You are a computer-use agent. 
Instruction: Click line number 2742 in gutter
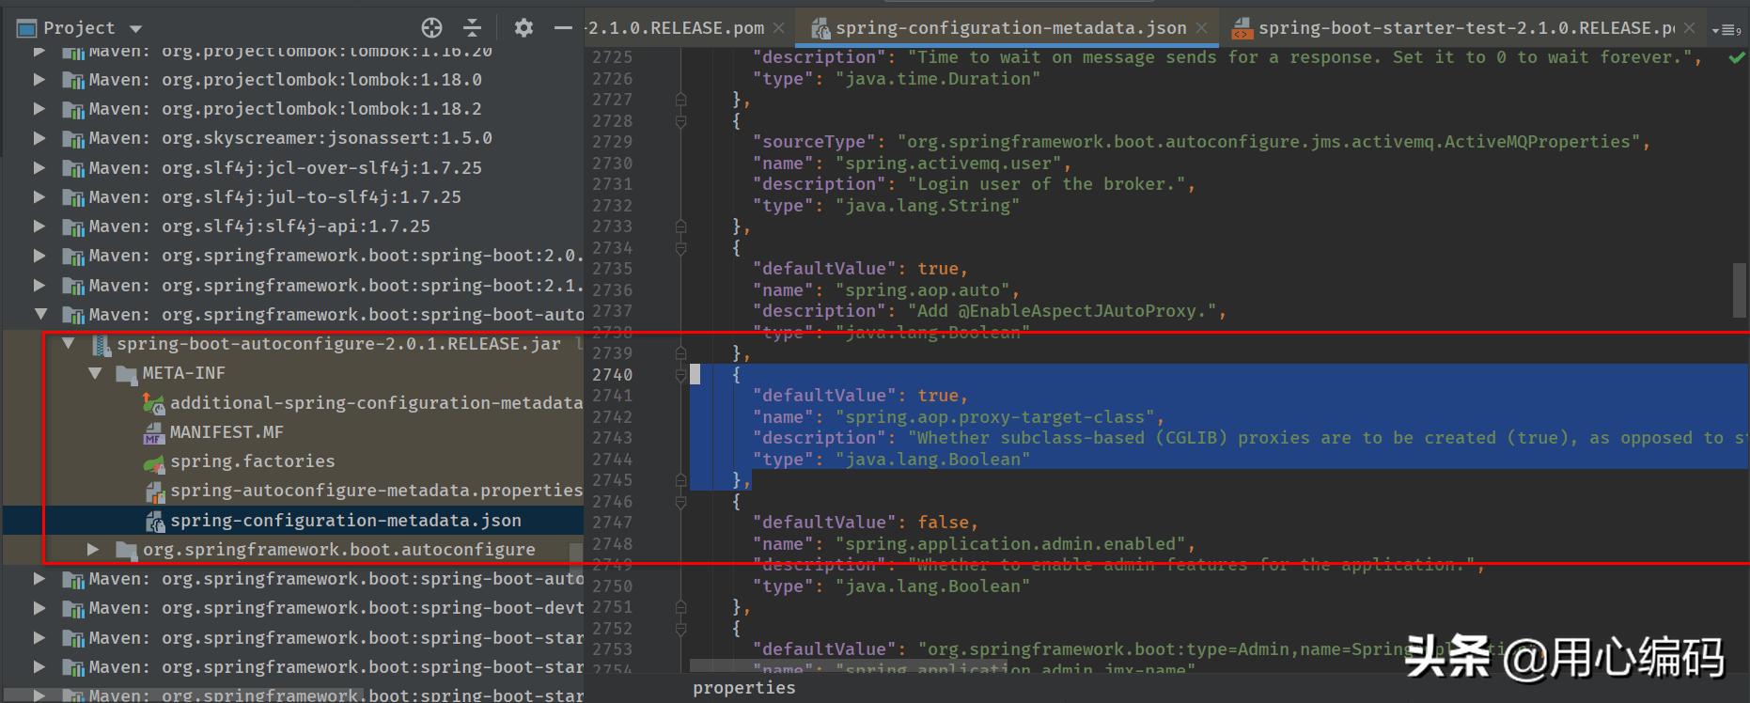[613, 417]
